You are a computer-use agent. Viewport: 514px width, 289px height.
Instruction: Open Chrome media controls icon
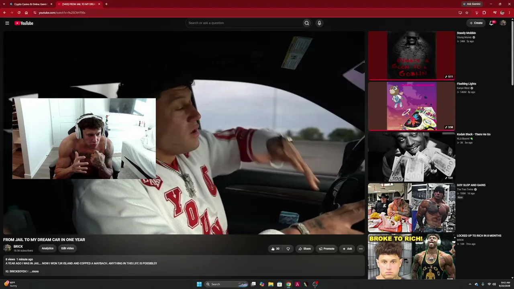[495, 12]
